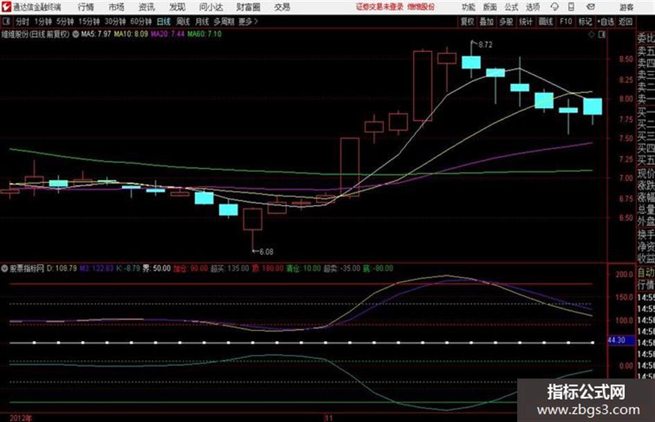The image size is (655, 422).
Task: Open the 公式 menu
Action: pos(512,7)
